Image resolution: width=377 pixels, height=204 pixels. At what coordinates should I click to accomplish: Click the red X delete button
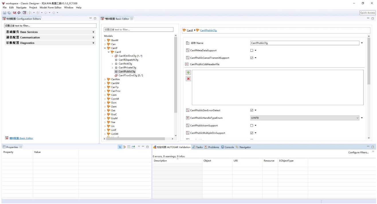point(188,79)
